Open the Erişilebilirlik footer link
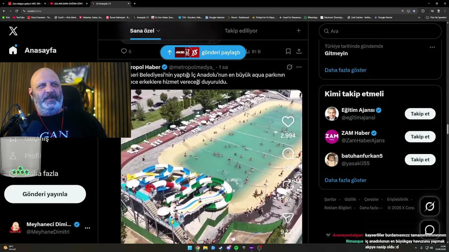The height and width of the screenshot is (252, 449). coord(397,199)
